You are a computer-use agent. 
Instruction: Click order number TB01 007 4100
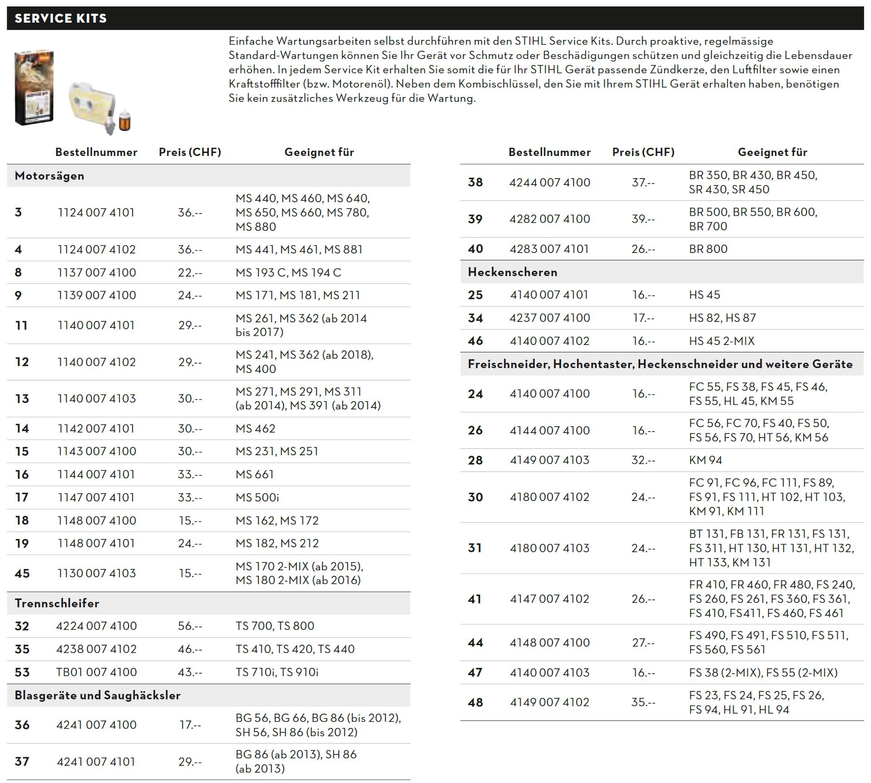(x=96, y=672)
